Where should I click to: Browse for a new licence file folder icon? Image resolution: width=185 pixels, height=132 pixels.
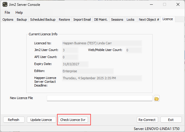coord(157,98)
